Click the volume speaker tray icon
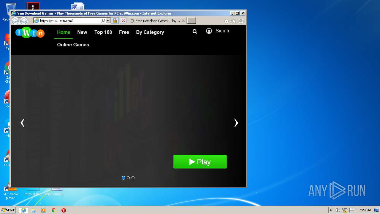 coord(338,210)
